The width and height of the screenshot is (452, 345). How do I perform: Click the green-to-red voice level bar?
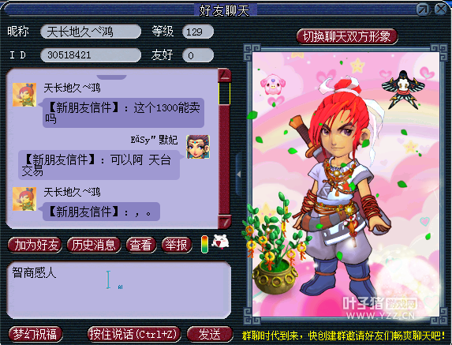[204, 244]
